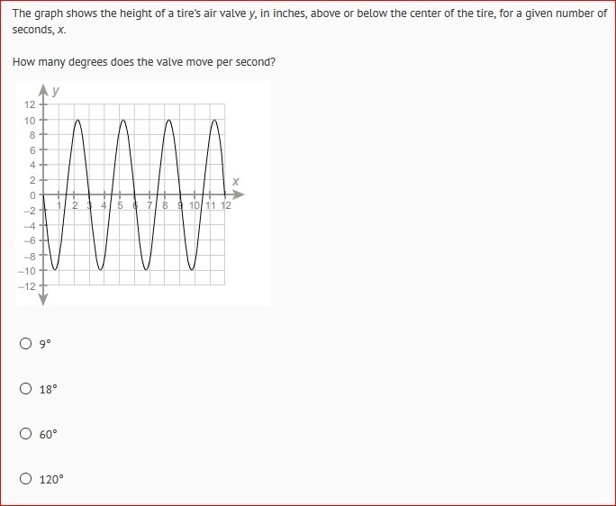Screen dimensions: 616x506
Task: Select the 9° radio button
Action: point(25,344)
